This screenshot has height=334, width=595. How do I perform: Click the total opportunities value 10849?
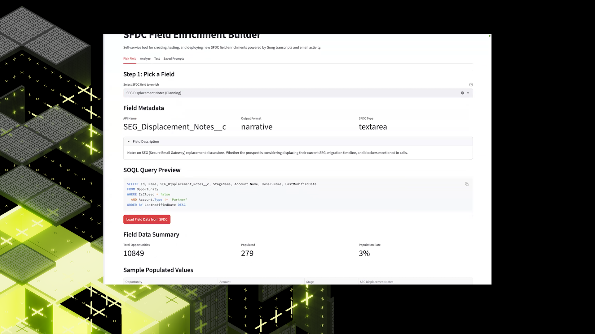click(134, 253)
